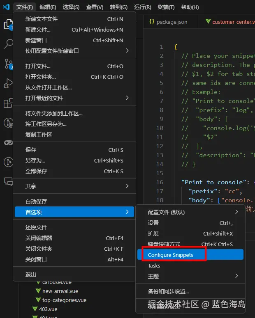
Task: Click the gamepad icon in activity bar
Action: pos(8,143)
